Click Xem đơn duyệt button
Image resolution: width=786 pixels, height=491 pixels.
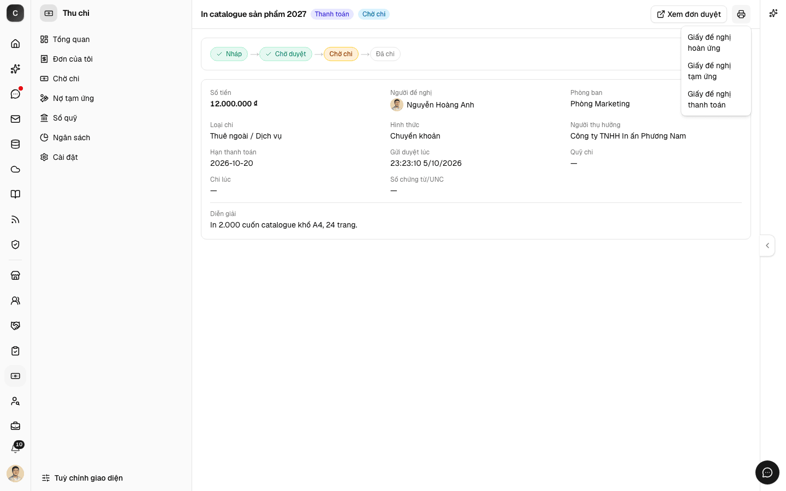coord(689,14)
